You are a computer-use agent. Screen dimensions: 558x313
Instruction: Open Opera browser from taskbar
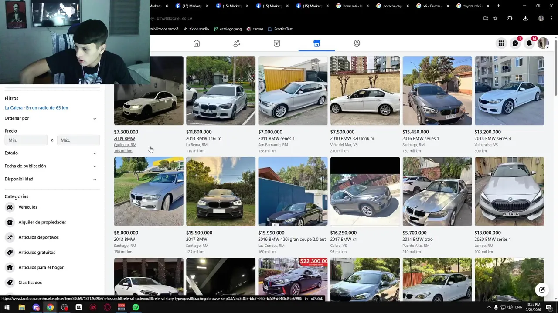tap(107, 307)
